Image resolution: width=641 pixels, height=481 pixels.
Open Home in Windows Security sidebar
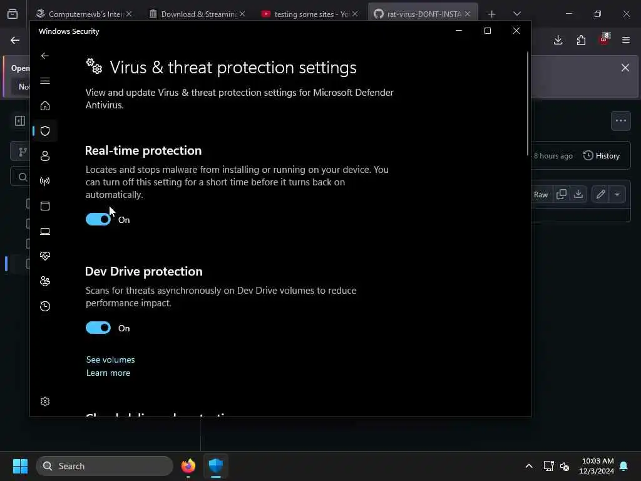pos(45,105)
